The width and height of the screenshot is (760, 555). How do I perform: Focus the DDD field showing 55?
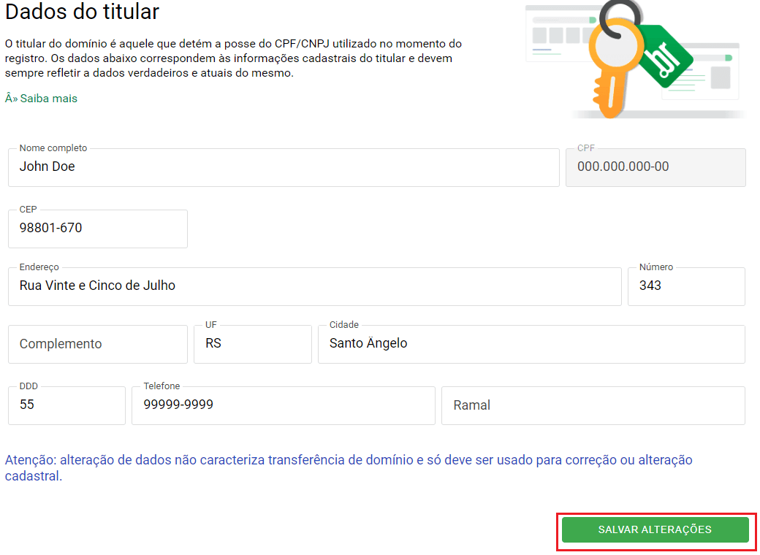click(x=67, y=405)
